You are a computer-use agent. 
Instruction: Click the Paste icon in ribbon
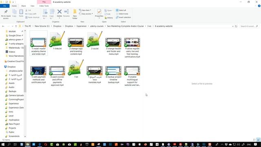click(x=21, y=12)
